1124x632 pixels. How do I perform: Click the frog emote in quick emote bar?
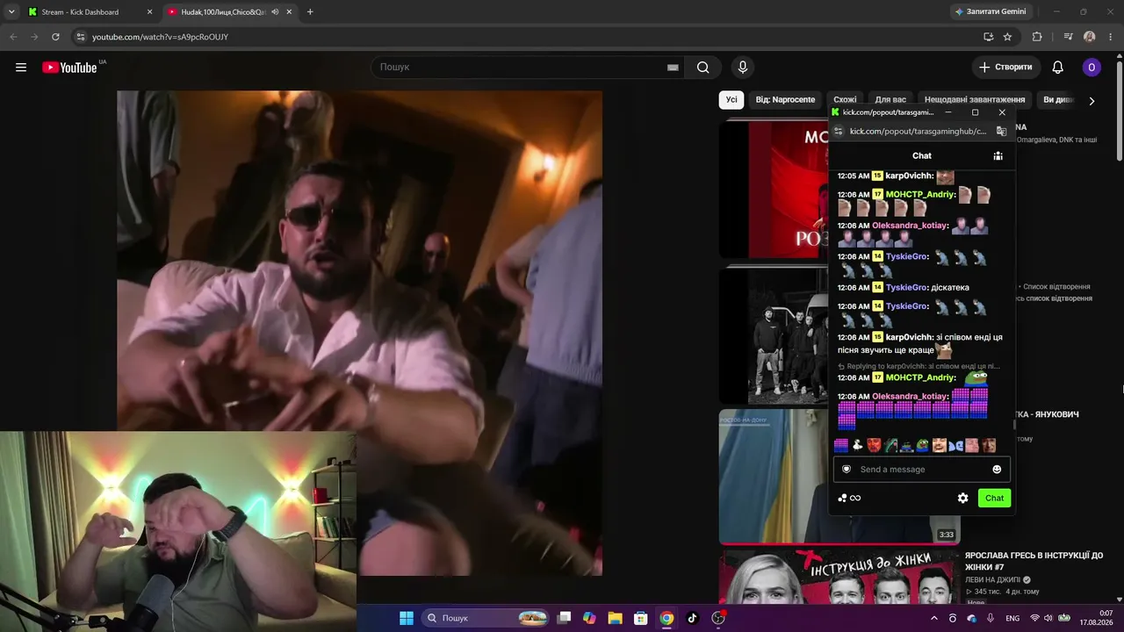922,445
